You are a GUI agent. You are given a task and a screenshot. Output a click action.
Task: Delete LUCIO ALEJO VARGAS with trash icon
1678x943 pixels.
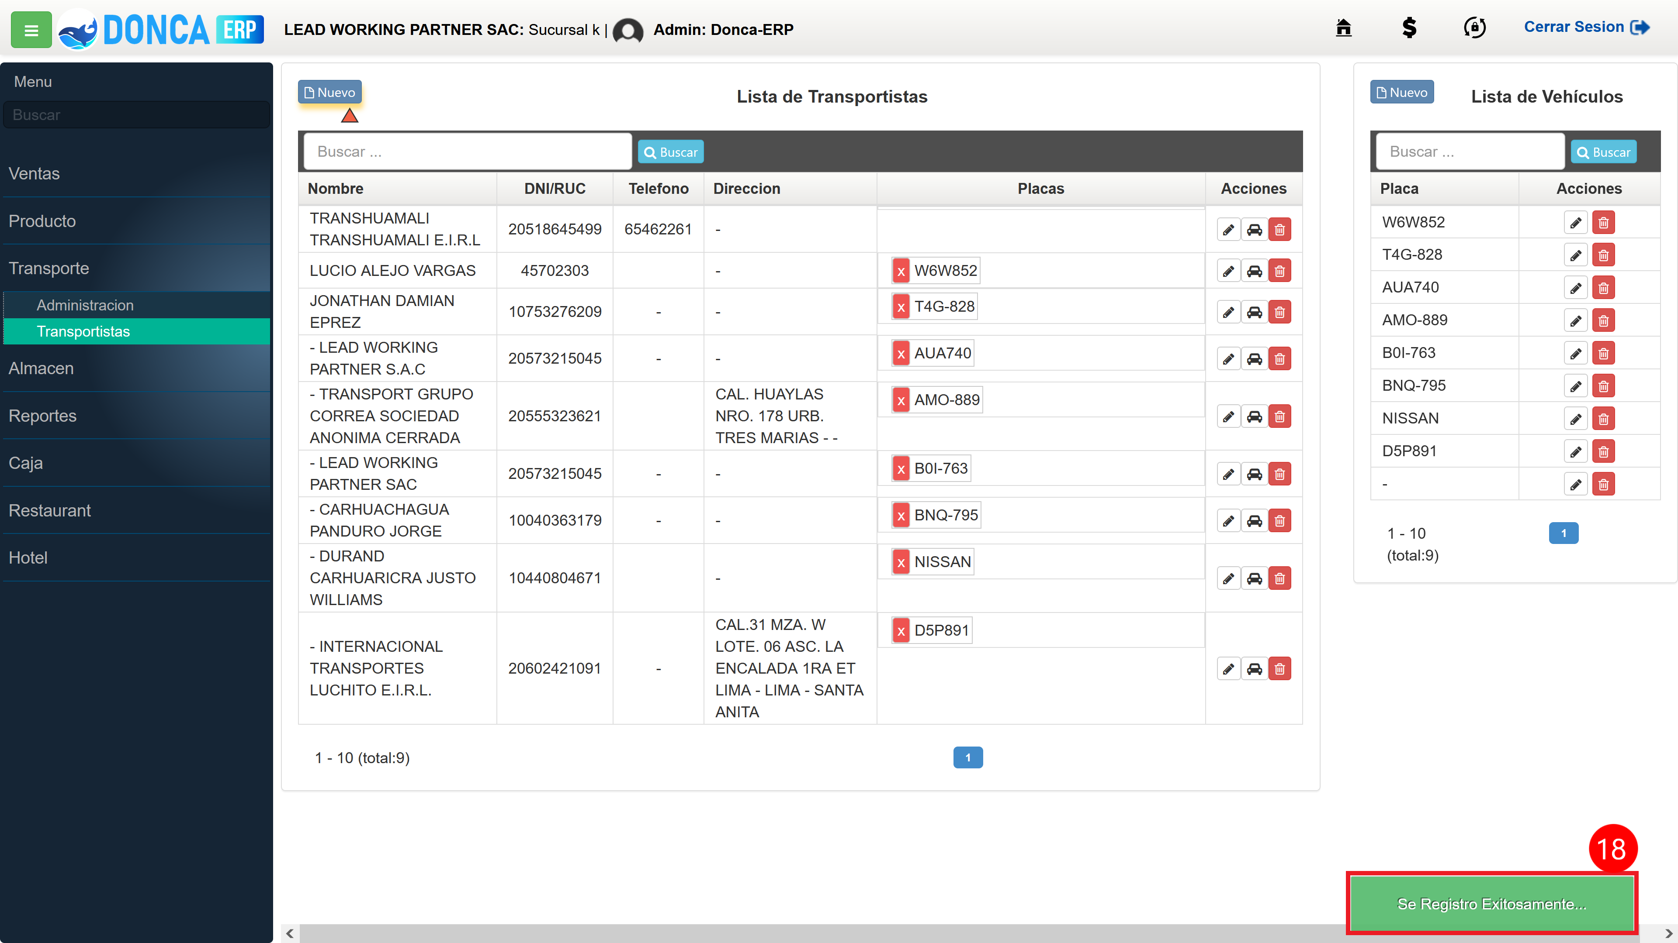pos(1279,270)
